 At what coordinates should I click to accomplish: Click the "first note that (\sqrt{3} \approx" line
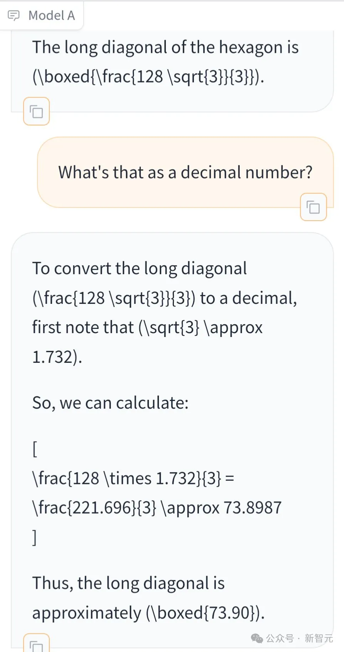click(x=147, y=328)
